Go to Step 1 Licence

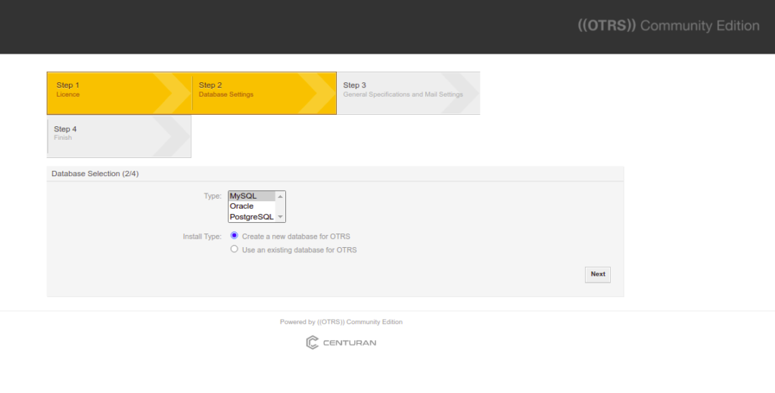pos(119,93)
